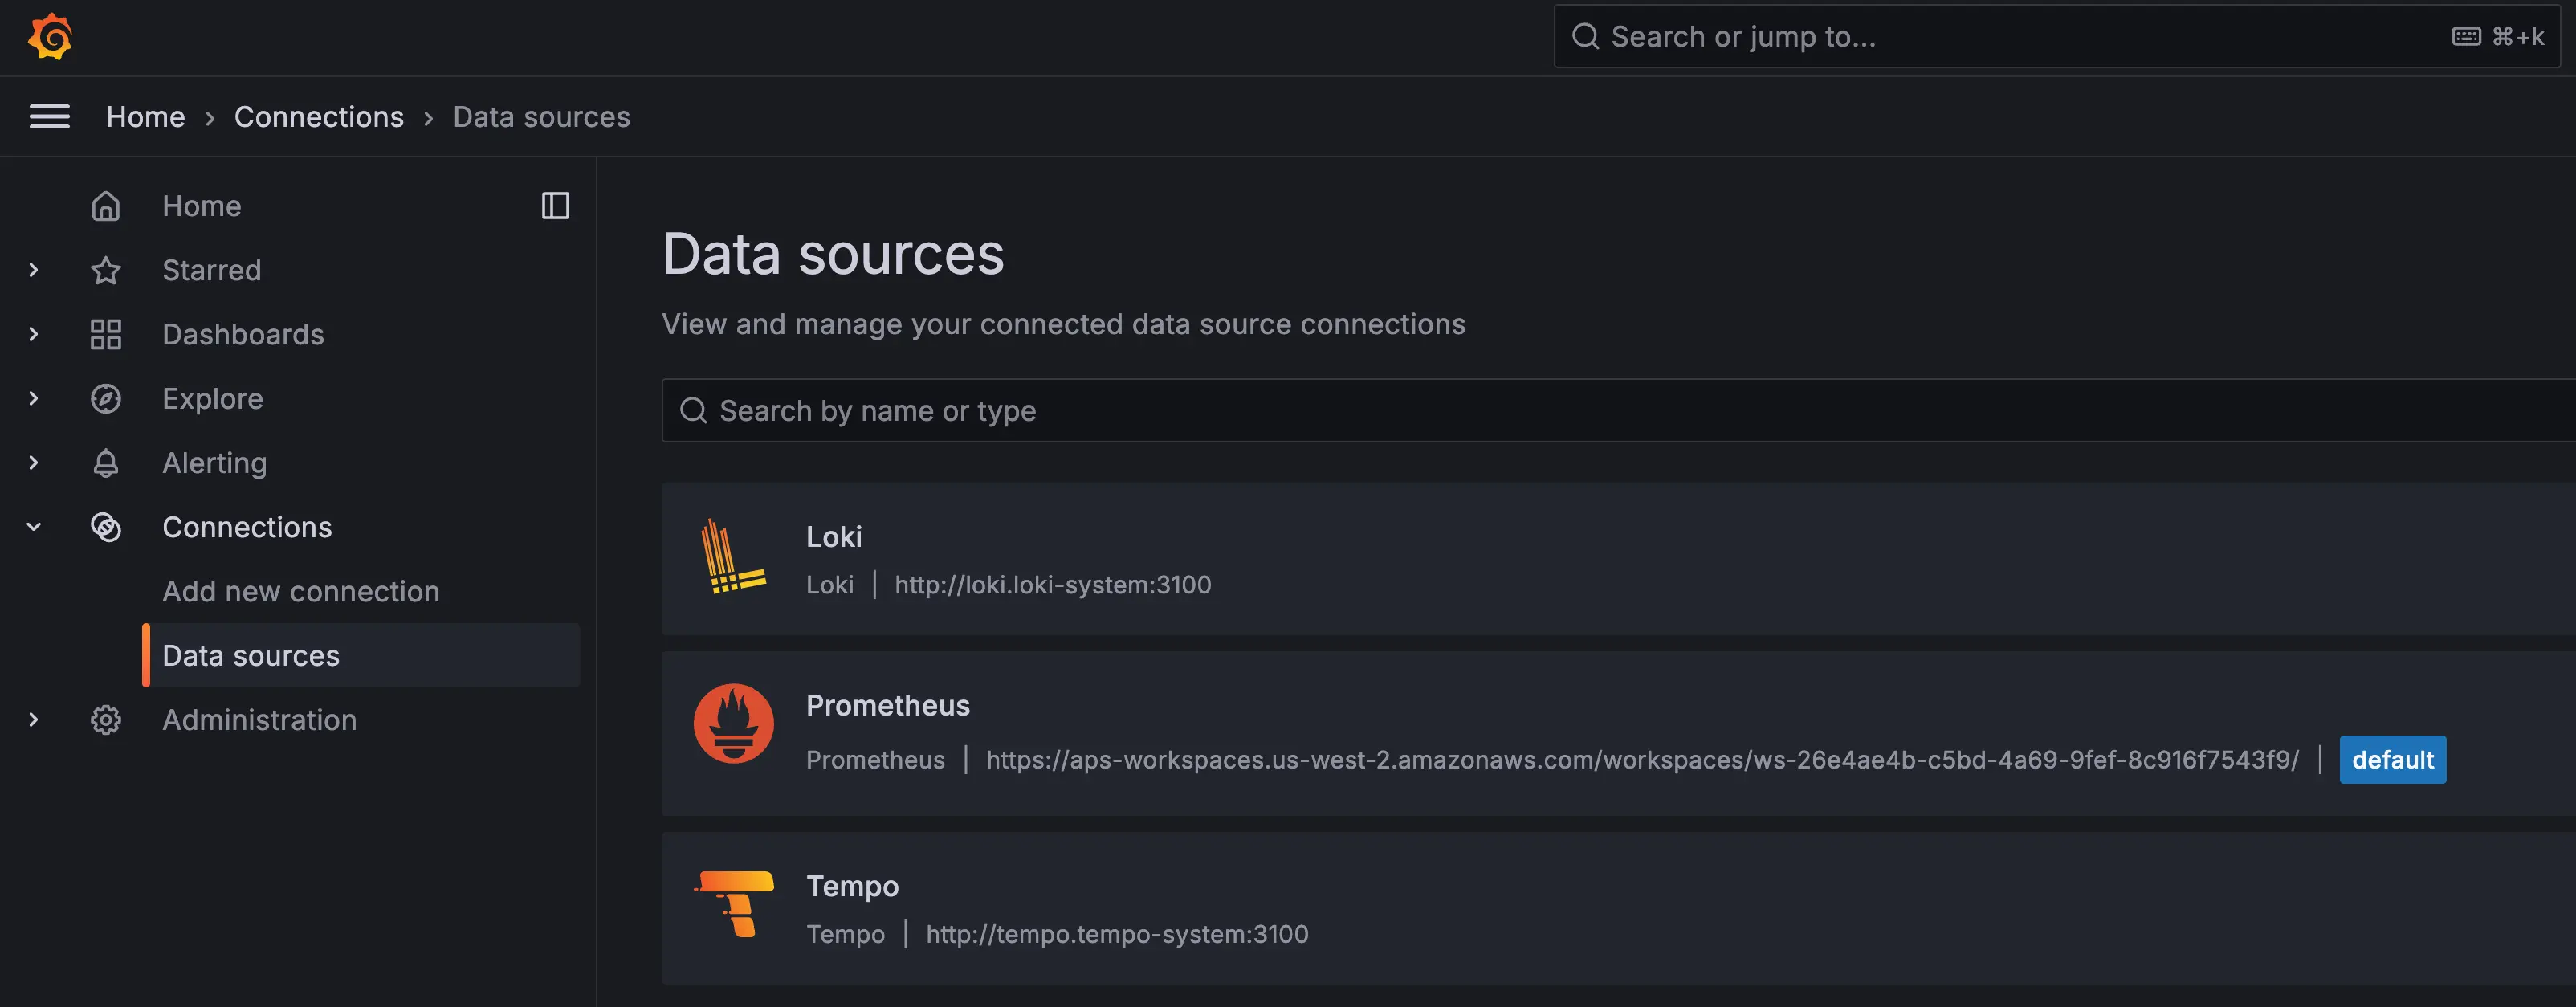Expand the Starred section chevron
The width and height of the screenshot is (2576, 1007).
(x=34, y=270)
